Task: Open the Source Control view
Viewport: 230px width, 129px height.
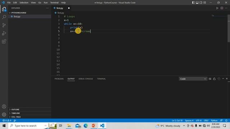Action: pos(4,25)
